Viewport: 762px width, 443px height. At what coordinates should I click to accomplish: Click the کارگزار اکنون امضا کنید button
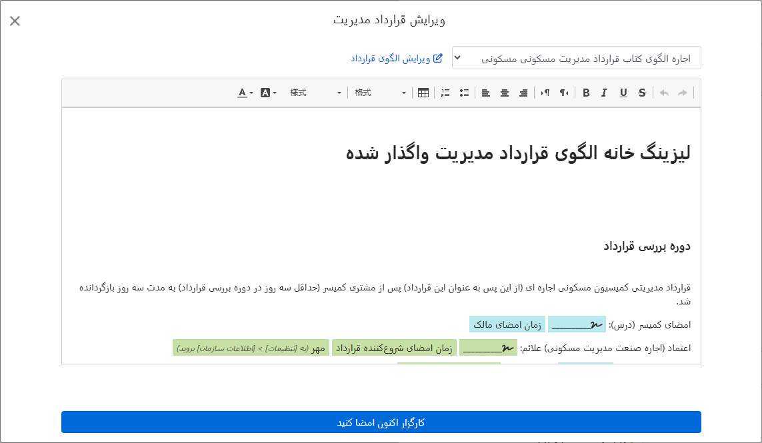point(381,422)
